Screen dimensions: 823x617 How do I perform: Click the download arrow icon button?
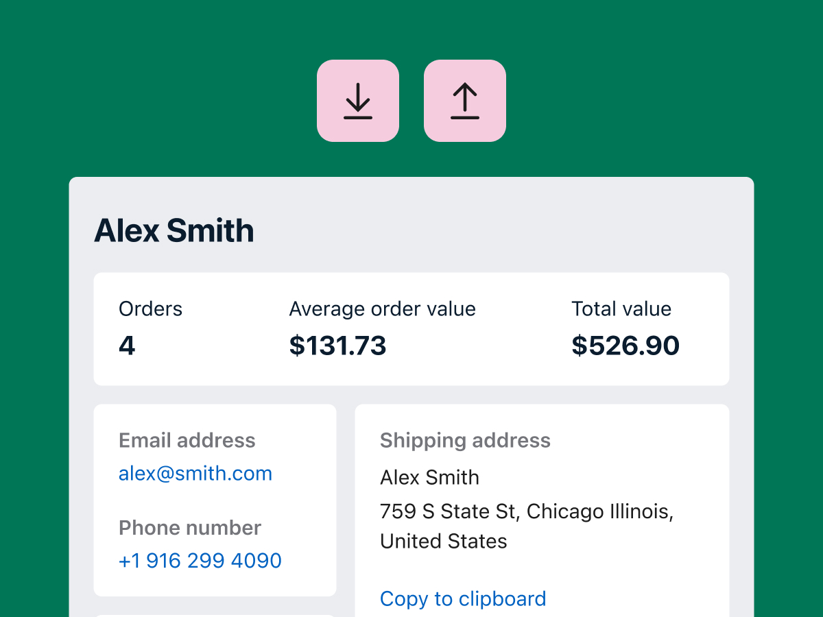(x=357, y=101)
